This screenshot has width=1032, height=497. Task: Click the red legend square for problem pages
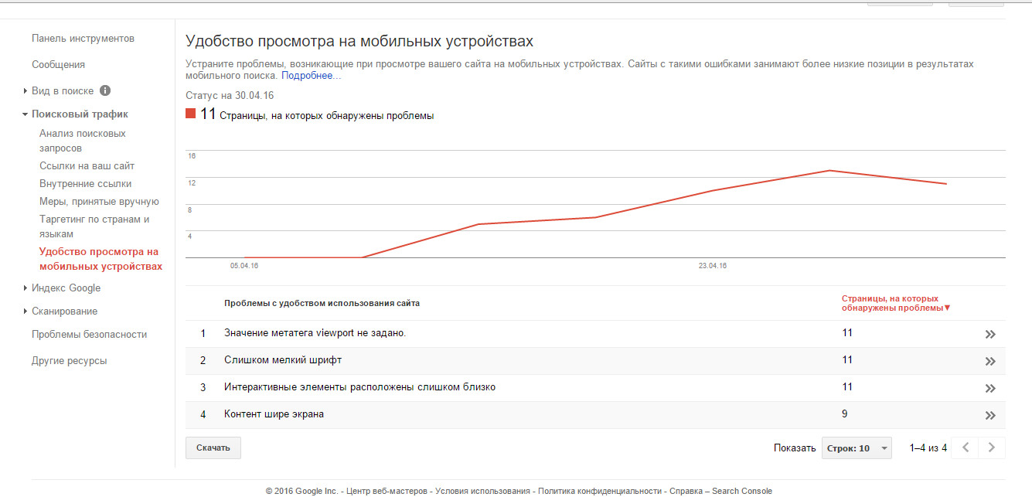(x=191, y=114)
